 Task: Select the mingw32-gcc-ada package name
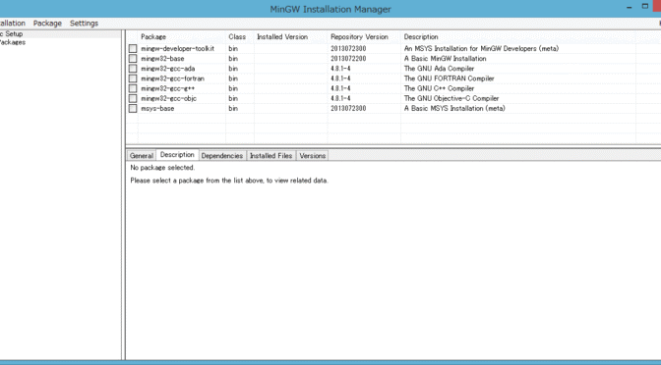168,69
